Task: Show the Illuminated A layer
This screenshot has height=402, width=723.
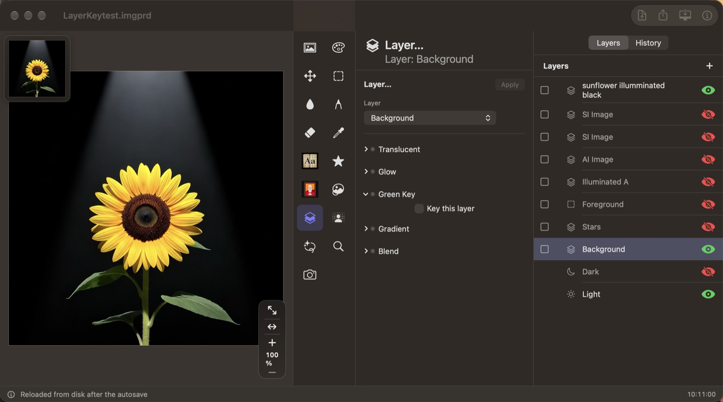Action: tap(708, 182)
